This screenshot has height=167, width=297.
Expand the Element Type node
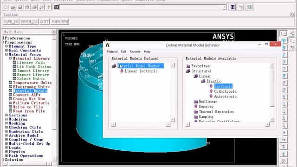(6, 46)
